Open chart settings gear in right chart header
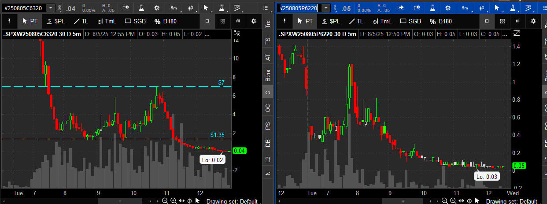547x204 pixels. (x=447, y=8)
